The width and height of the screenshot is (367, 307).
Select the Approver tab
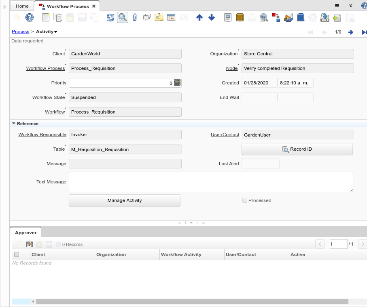tap(26, 233)
